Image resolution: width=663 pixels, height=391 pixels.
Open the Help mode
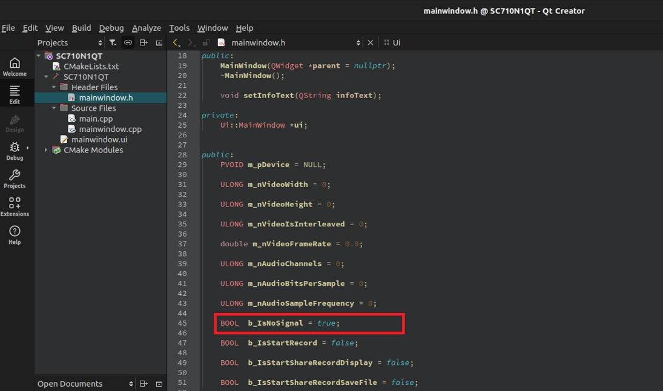click(x=15, y=235)
